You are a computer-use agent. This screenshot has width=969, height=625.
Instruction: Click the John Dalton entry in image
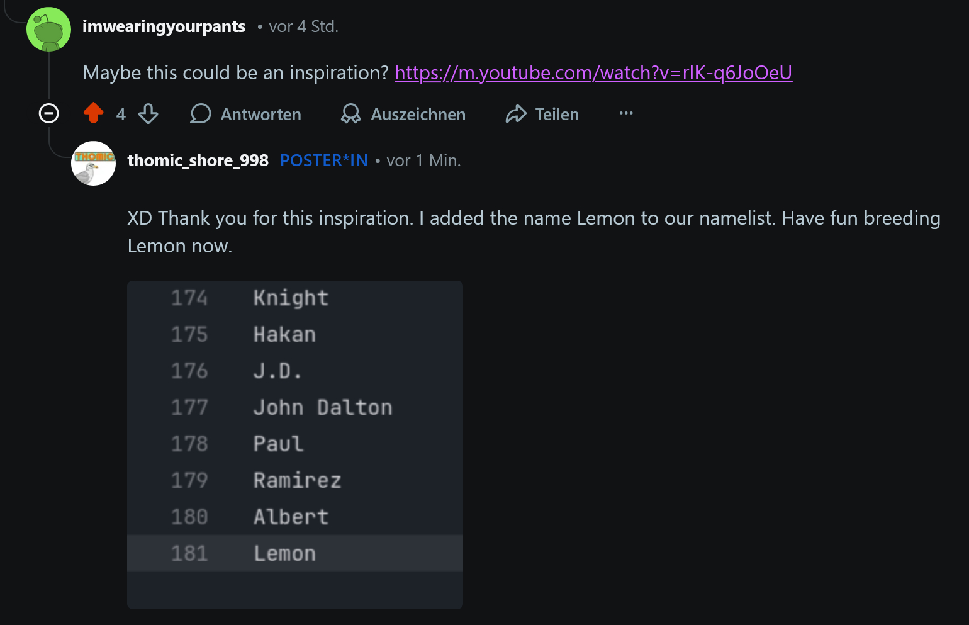pyautogui.click(x=323, y=407)
